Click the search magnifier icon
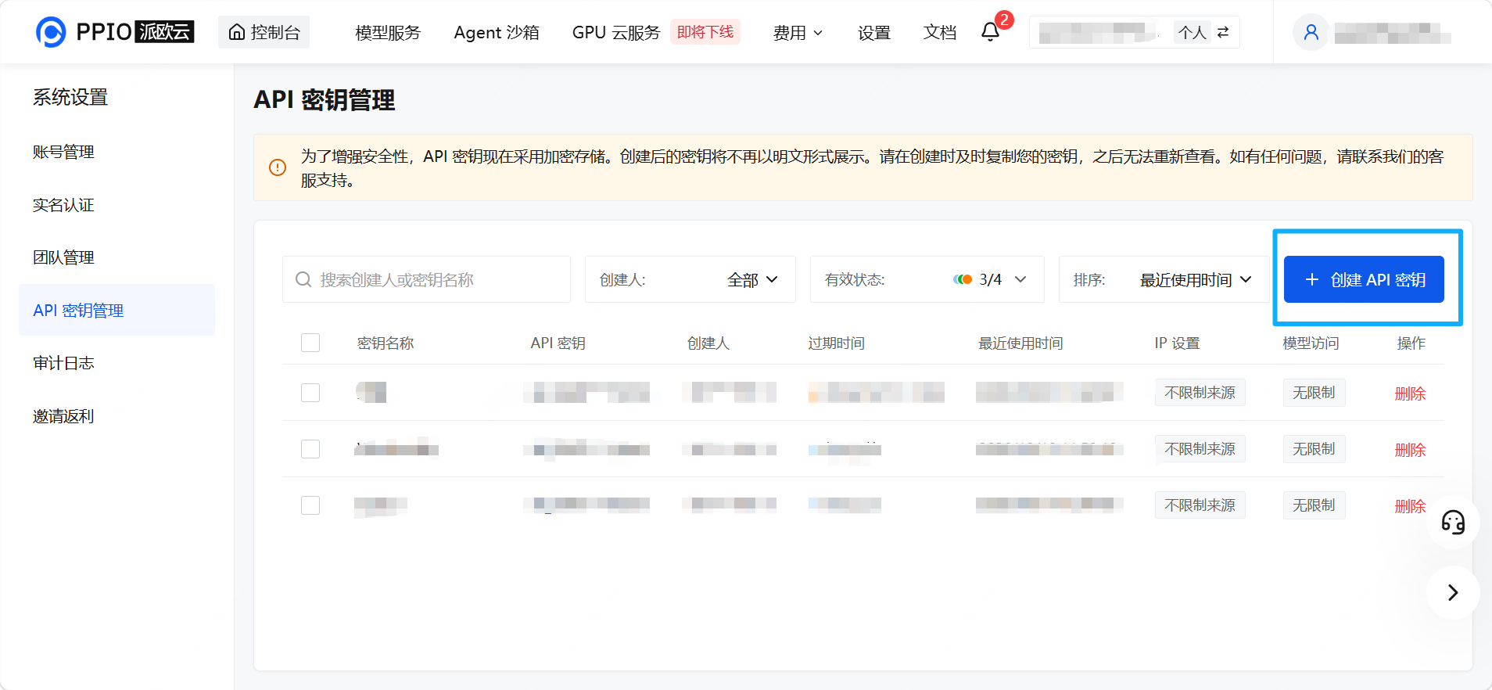This screenshot has height=690, width=1492. [x=303, y=279]
